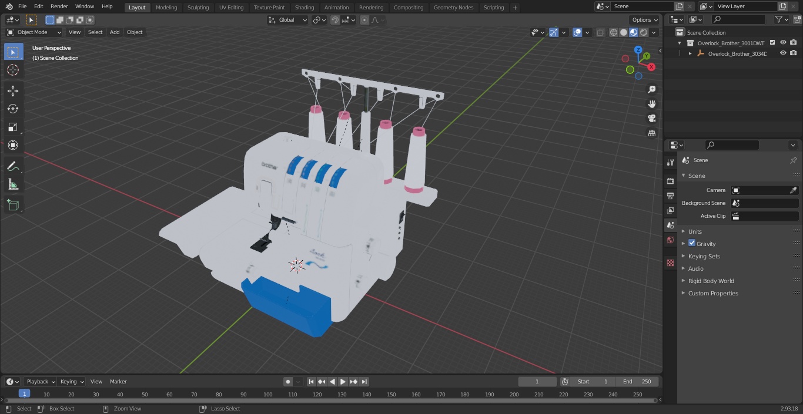Hide the Overlock_Brother_3034D object in viewport
This screenshot has width=803, height=414.
783,53
